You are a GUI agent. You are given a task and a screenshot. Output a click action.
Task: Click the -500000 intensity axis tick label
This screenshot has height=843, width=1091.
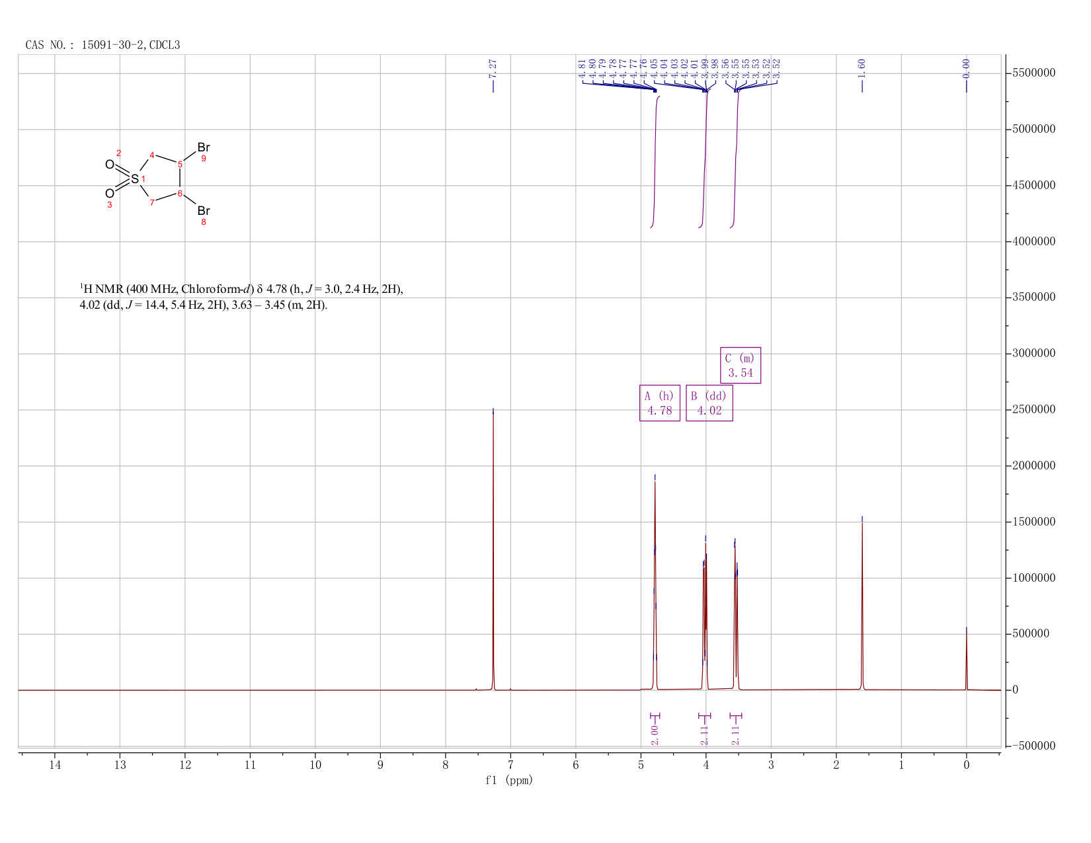click(1033, 746)
